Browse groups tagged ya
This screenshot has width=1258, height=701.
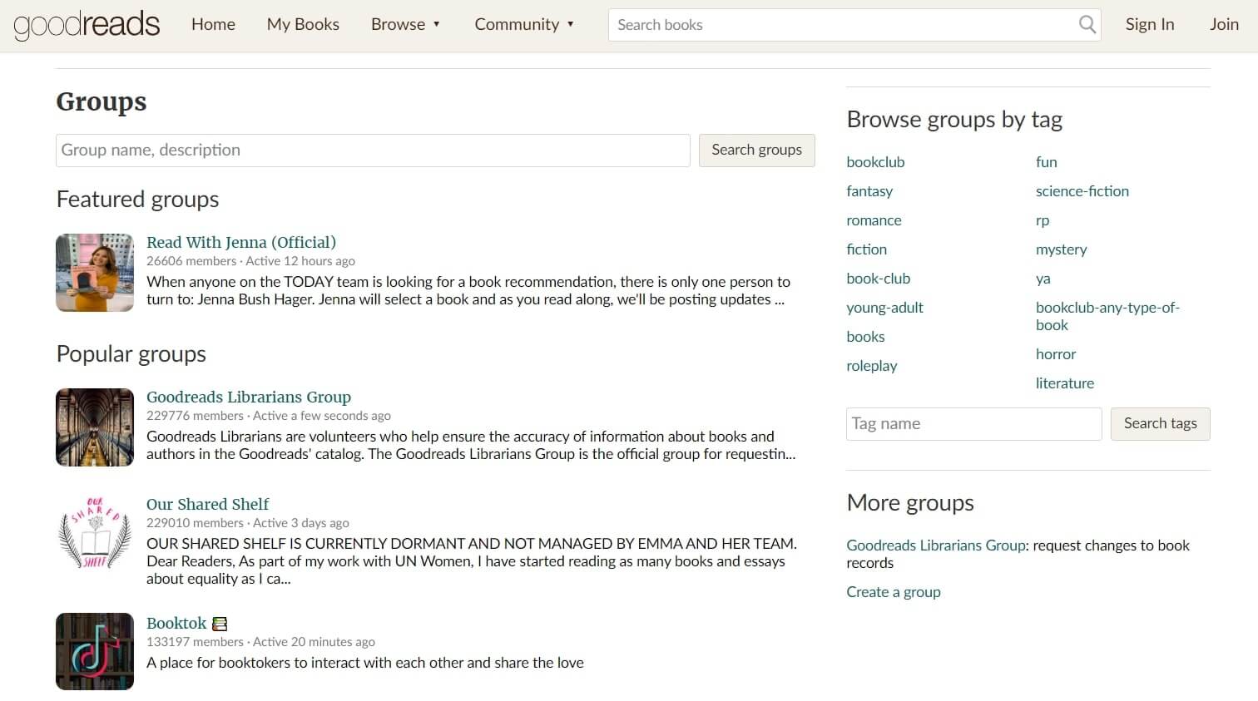pyautogui.click(x=1043, y=279)
